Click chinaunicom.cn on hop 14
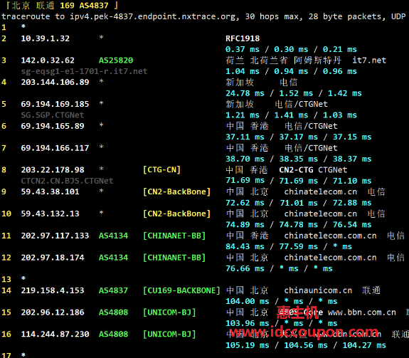This screenshot has height=358, width=409. pos(318,290)
